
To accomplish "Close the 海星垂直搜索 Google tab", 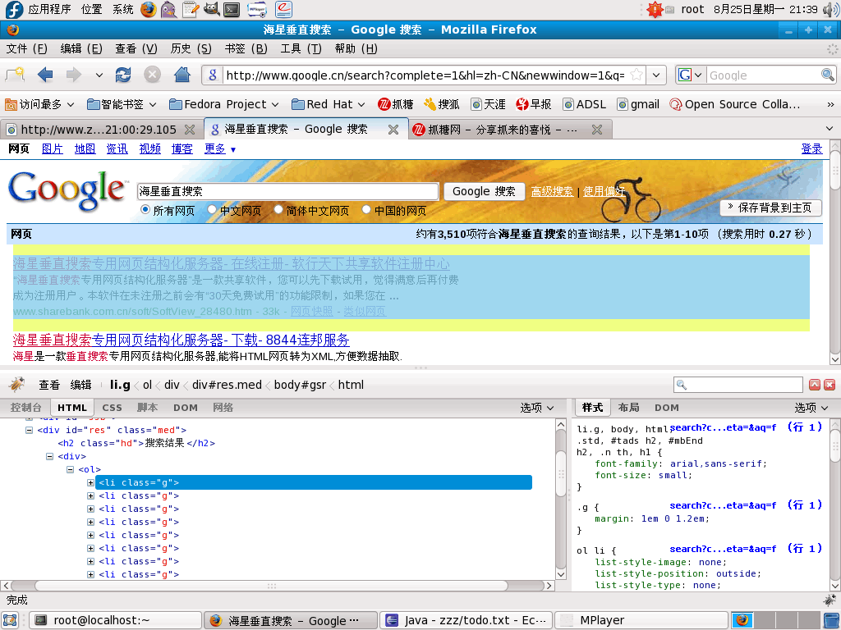I will (393, 130).
